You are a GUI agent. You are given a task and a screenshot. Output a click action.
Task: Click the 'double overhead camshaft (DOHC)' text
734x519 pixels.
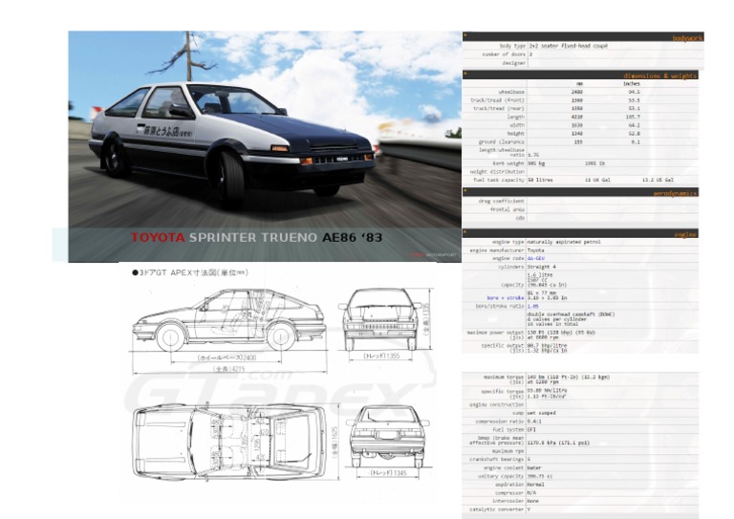[x=571, y=314]
